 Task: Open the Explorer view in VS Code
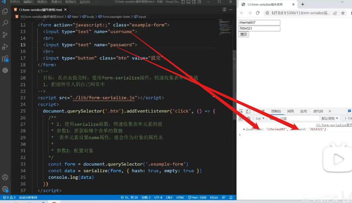[x=5, y=11]
